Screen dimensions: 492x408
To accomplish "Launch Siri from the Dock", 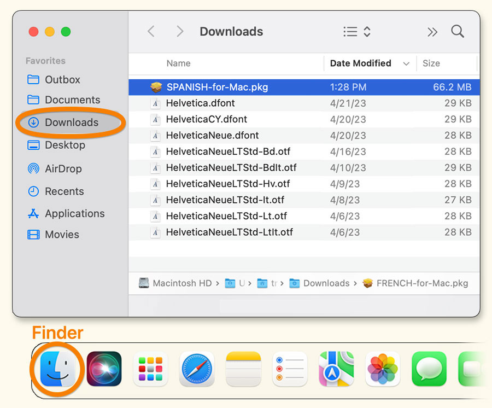I will point(104,369).
